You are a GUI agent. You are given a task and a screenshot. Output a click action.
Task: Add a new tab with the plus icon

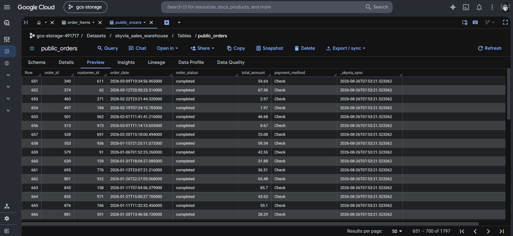(166, 23)
